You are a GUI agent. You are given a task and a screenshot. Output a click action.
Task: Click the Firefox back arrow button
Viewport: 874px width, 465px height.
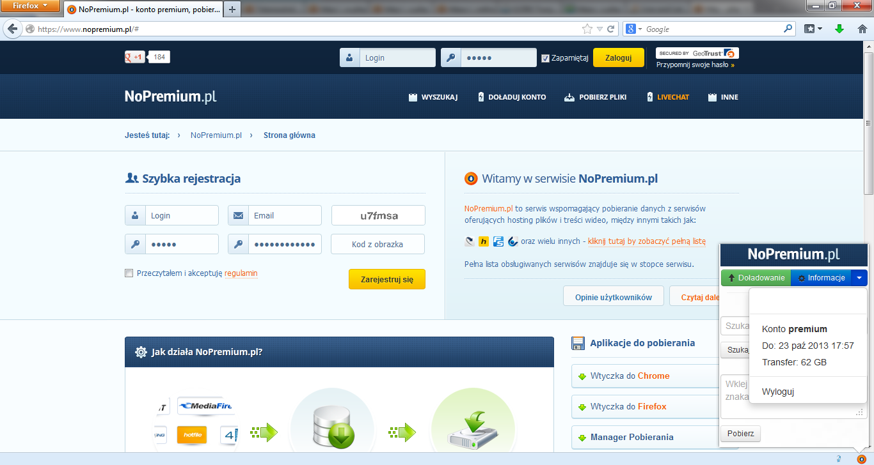pyautogui.click(x=12, y=29)
